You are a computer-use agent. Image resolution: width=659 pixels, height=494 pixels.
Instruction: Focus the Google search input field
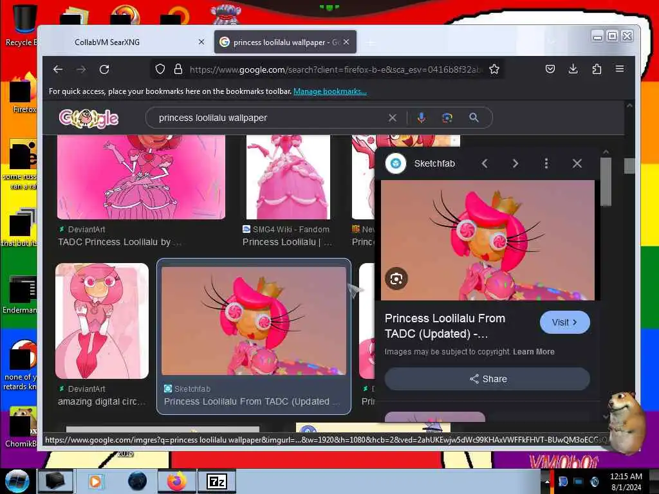pos(269,118)
